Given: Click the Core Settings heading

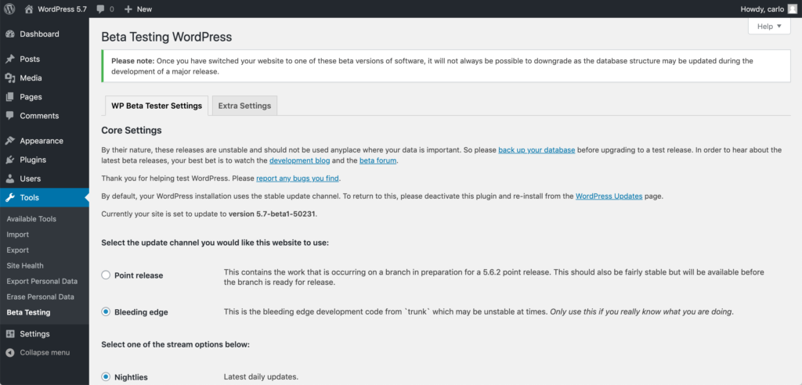Looking at the screenshot, I should 132,131.
